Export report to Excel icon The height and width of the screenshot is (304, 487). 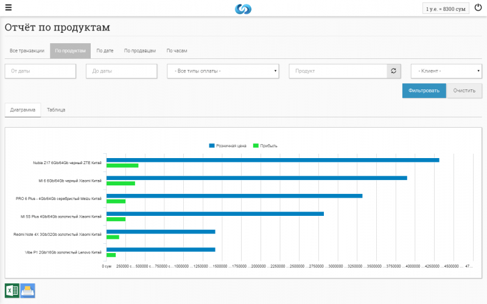pos(12,291)
